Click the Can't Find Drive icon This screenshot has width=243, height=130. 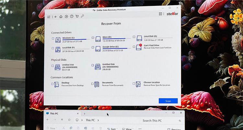(x=139, y=47)
